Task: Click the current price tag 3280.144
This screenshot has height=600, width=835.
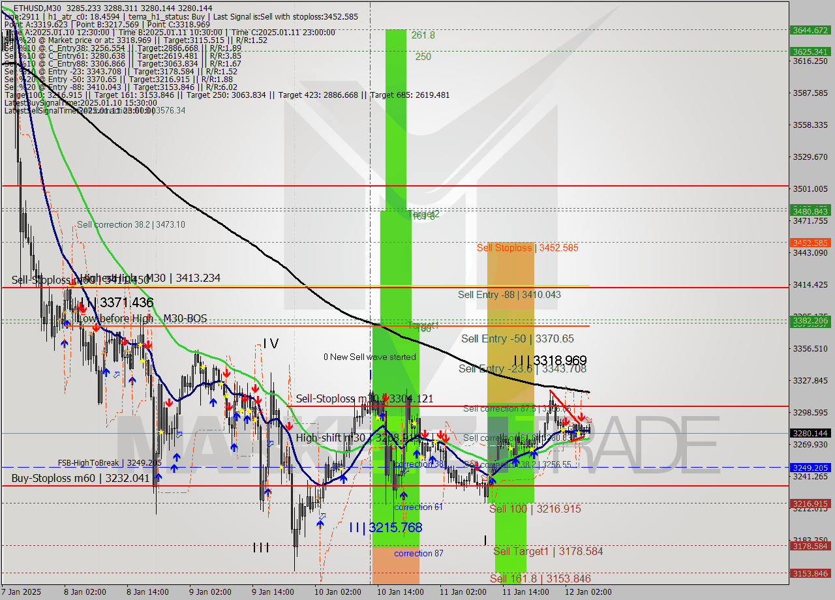Action: point(810,433)
